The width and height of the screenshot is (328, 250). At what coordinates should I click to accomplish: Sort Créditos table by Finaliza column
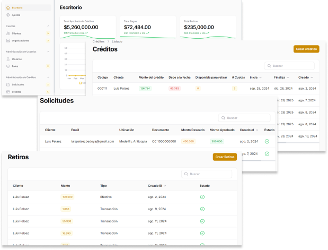coord(288,77)
